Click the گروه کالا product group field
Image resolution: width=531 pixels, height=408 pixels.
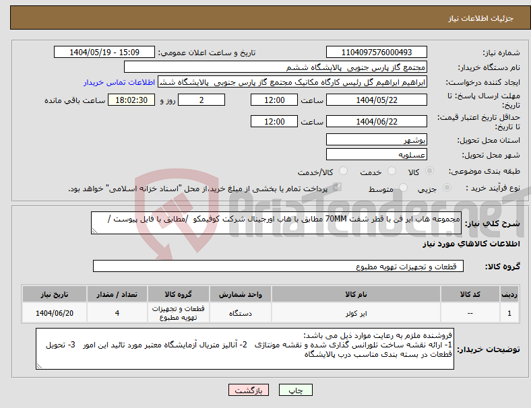pos(278,266)
